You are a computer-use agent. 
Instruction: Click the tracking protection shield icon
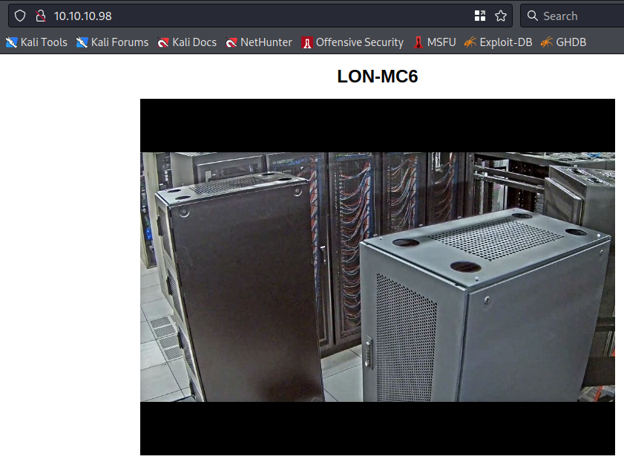pyautogui.click(x=20, y=16)
